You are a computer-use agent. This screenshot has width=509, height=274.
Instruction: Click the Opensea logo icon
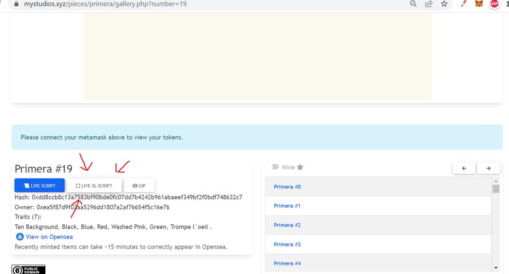coord(20,237)
